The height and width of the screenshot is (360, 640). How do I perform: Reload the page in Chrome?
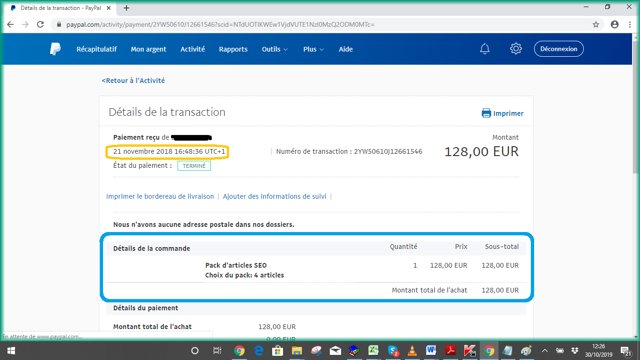point(40,24)
